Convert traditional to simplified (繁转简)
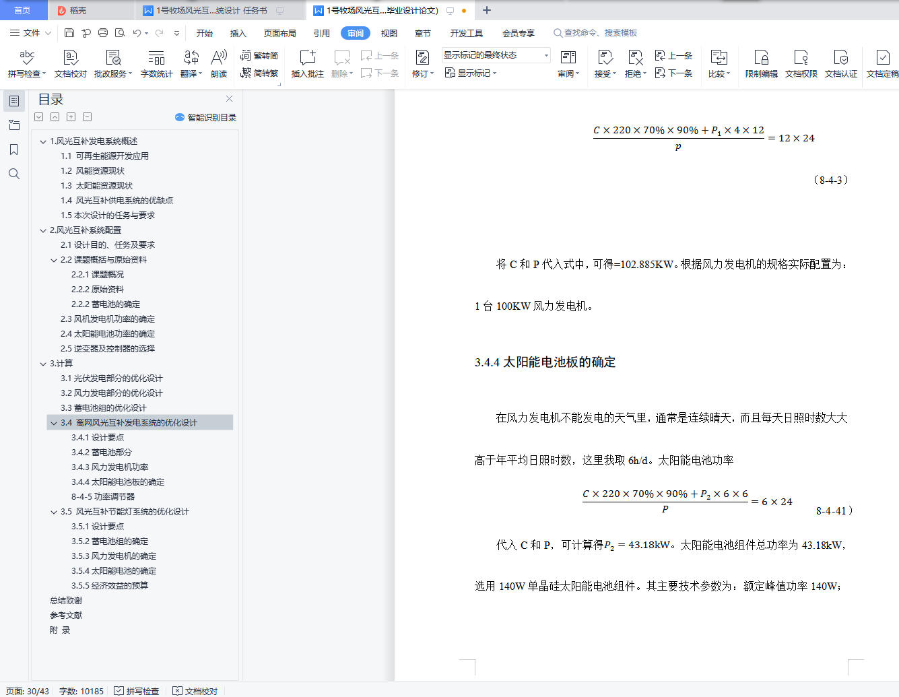 pos(259,56)
